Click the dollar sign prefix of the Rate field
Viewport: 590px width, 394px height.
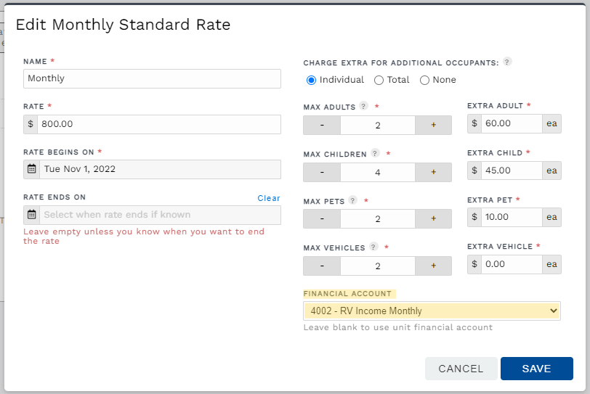(31, 124)
